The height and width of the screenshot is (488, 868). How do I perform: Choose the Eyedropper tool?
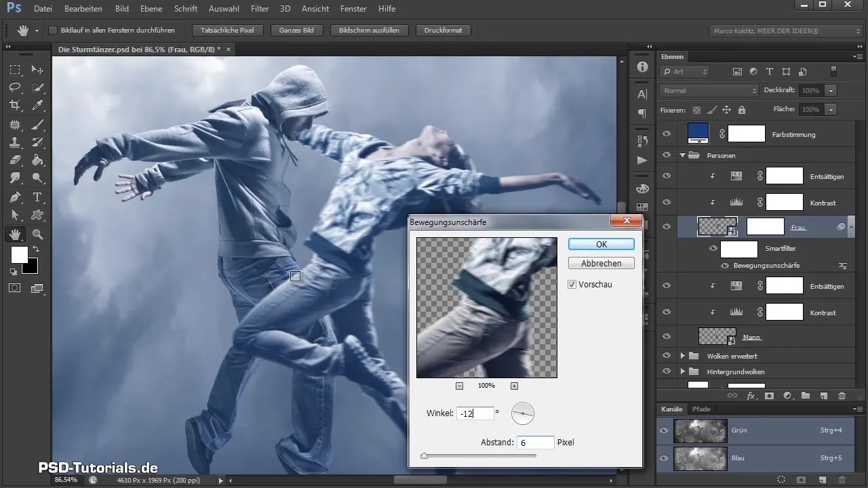38,105
